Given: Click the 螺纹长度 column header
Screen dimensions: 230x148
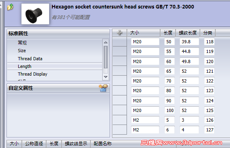Looking at the screenshot, I should [188, 33].
